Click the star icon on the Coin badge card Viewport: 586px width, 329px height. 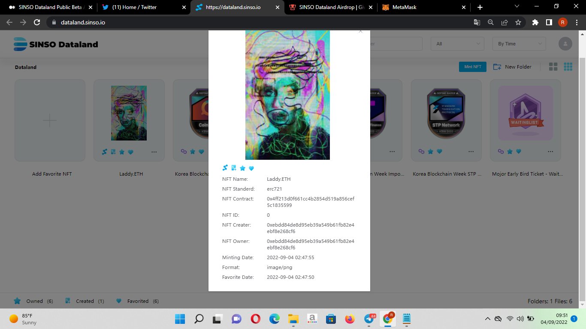pyautogui.click(x=193, y=152)
